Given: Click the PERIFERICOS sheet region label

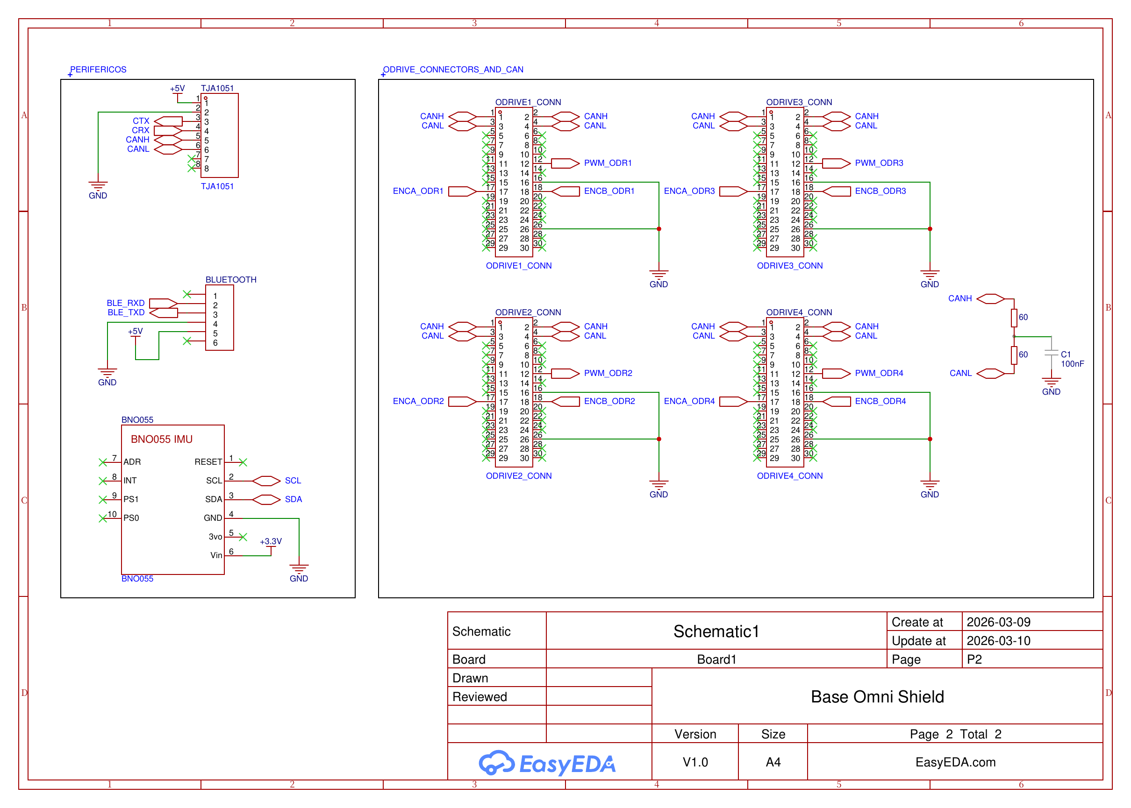Looking at the screenshot, I should pos(98,70).
